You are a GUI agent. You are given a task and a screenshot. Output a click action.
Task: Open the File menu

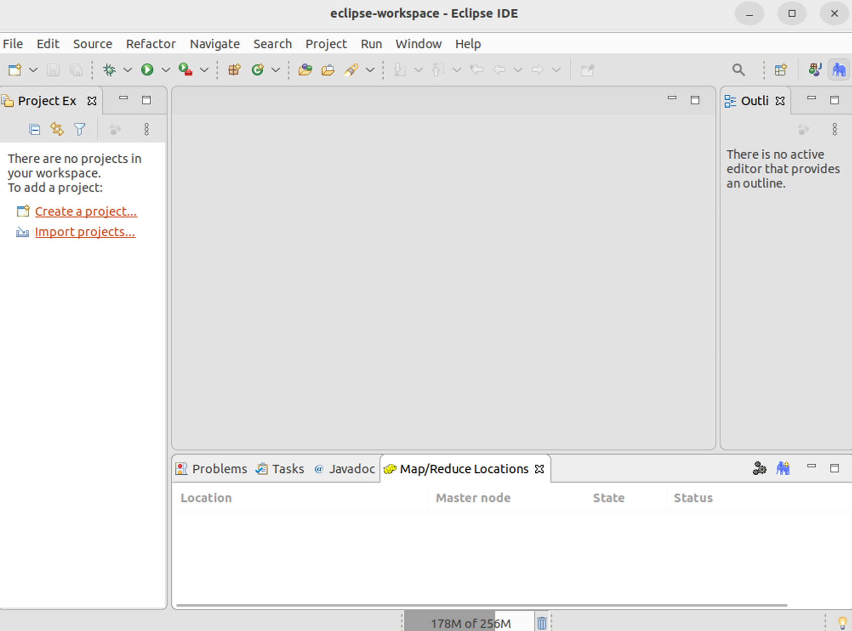13,44
